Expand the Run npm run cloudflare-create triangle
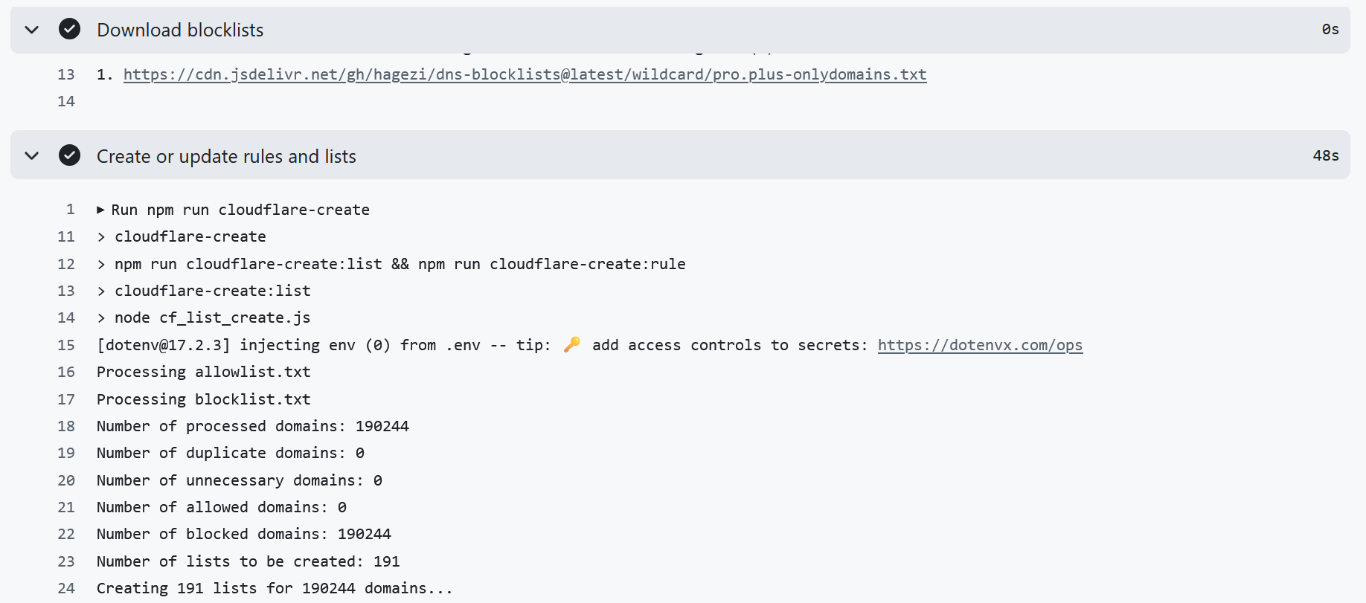This screenshot has height=603, width=1366. (100, 210)
